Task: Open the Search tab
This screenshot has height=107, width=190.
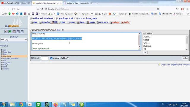Action: coord(63,23)
